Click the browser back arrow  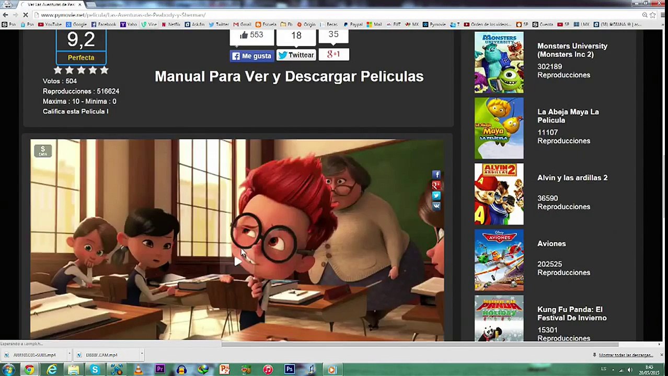point(6,15)
